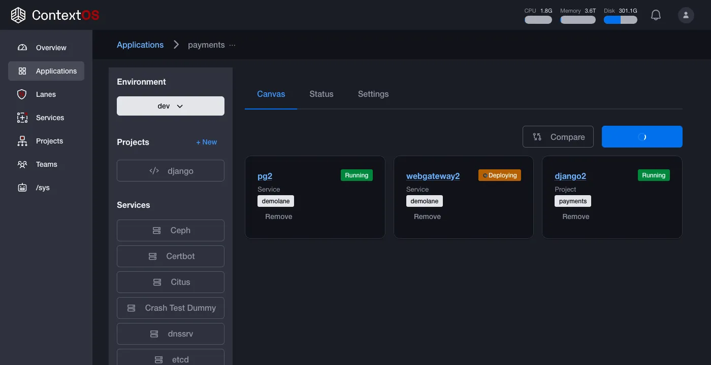Click the Memory usage bar
711x365 pixels.
578,20
